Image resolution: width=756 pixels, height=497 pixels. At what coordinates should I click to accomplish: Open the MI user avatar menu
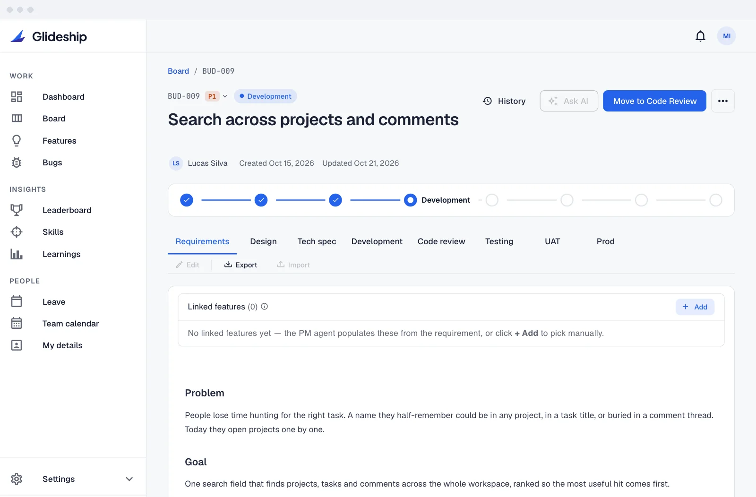726,36
